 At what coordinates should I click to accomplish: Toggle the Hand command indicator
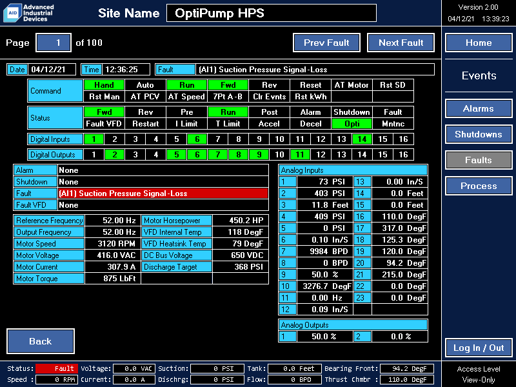click(x=104, y=85)
